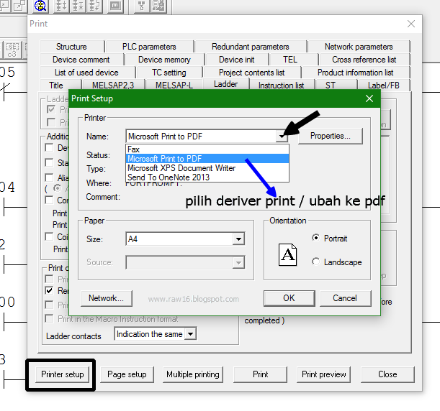Switch to the Device init tab

[236, 60]
